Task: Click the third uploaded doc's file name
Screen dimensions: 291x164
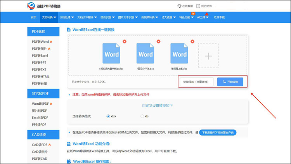Action: [179, 69]
